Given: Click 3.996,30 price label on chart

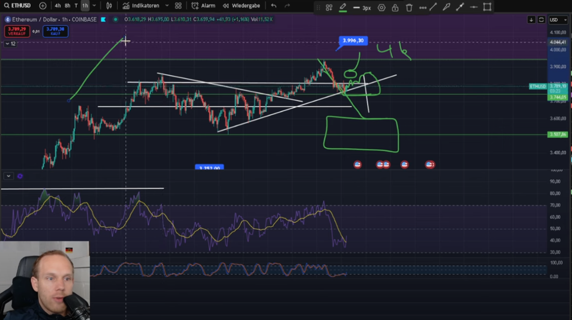Looking at the screenshot, I should (x=353, y=40).
